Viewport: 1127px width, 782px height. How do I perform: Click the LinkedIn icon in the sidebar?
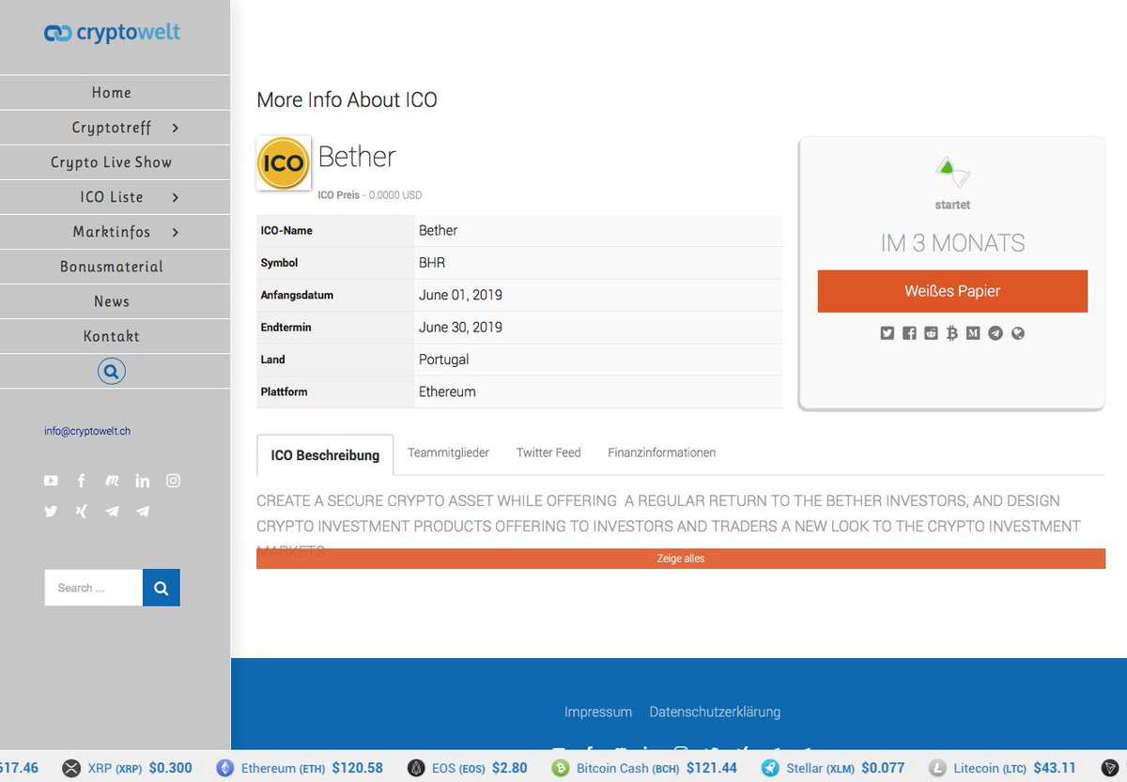pos(143,480)
